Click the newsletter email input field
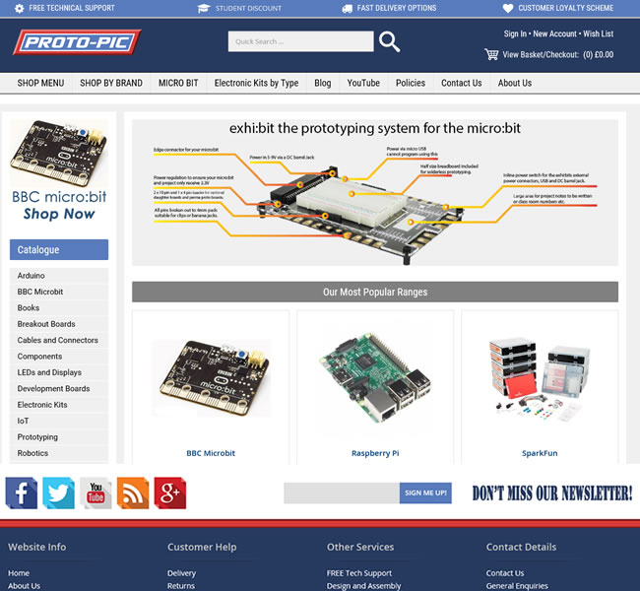Image resolution: width=640 pixels, height=591 pixels. click(x=342, y=492)
